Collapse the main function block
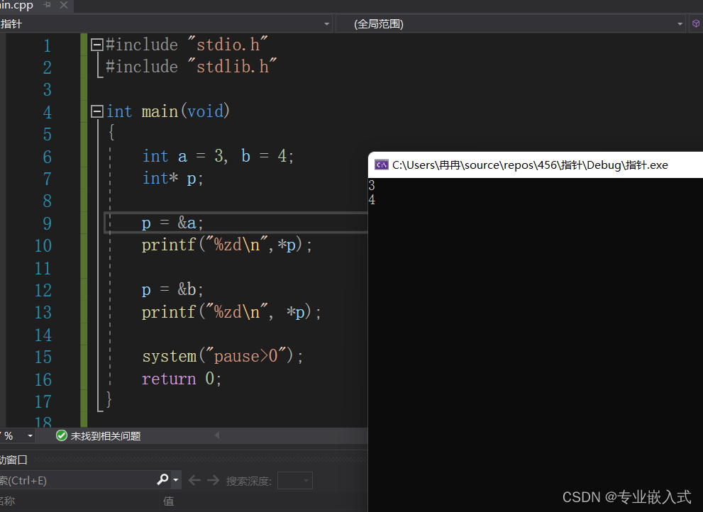Screen dimensions: 703x512 pos(97,111)
